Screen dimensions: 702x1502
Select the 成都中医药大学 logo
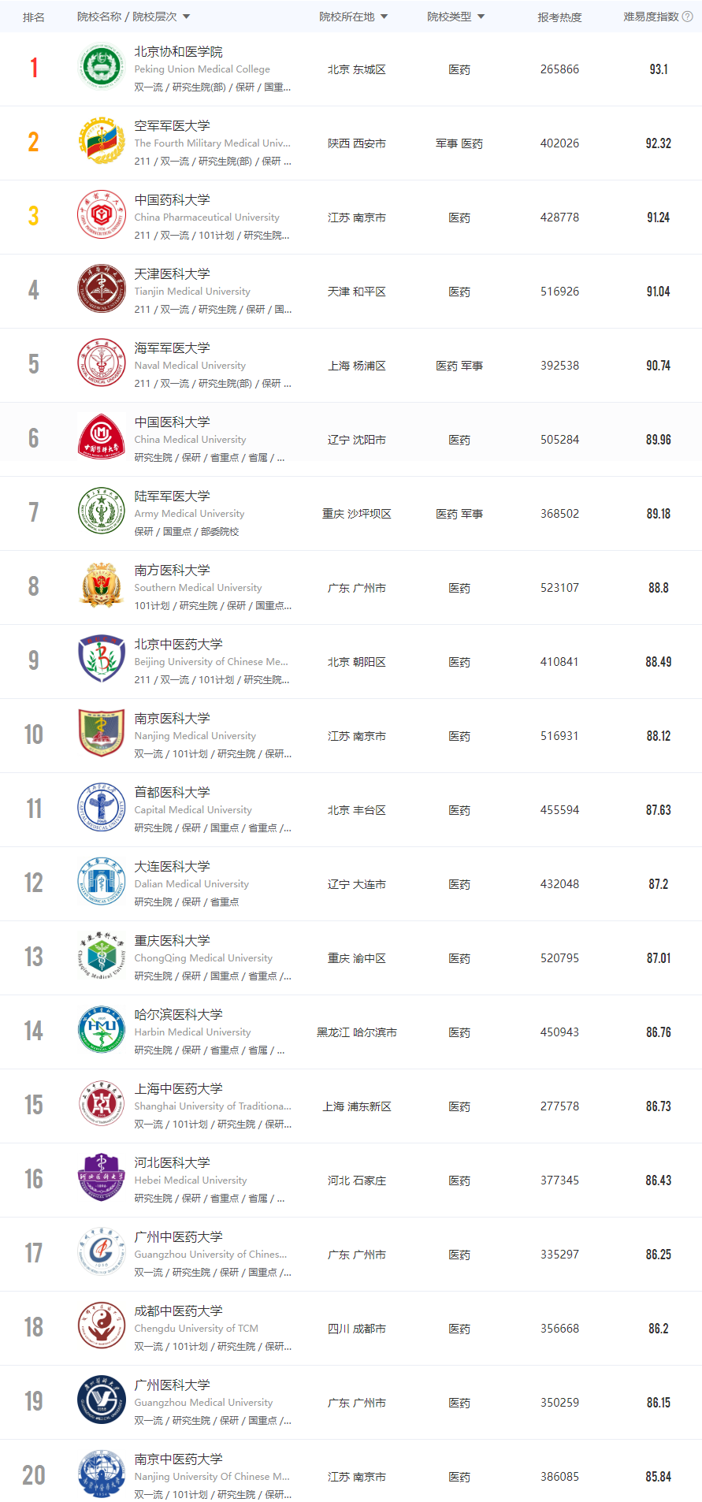102,1327
